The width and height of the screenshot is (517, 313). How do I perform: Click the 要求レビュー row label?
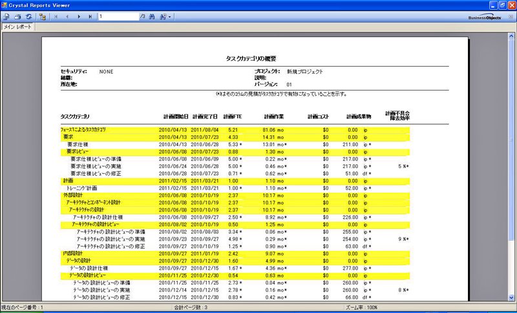pyautogui.click(x=78, y=152)
